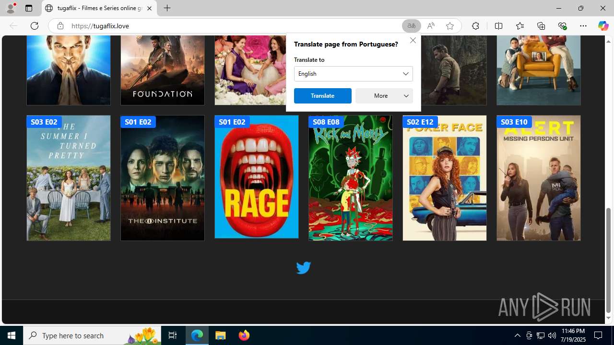This screenshot has width=614, height=345.
Task: Open The Institute series poster
Action: click(x=163, y=178)
